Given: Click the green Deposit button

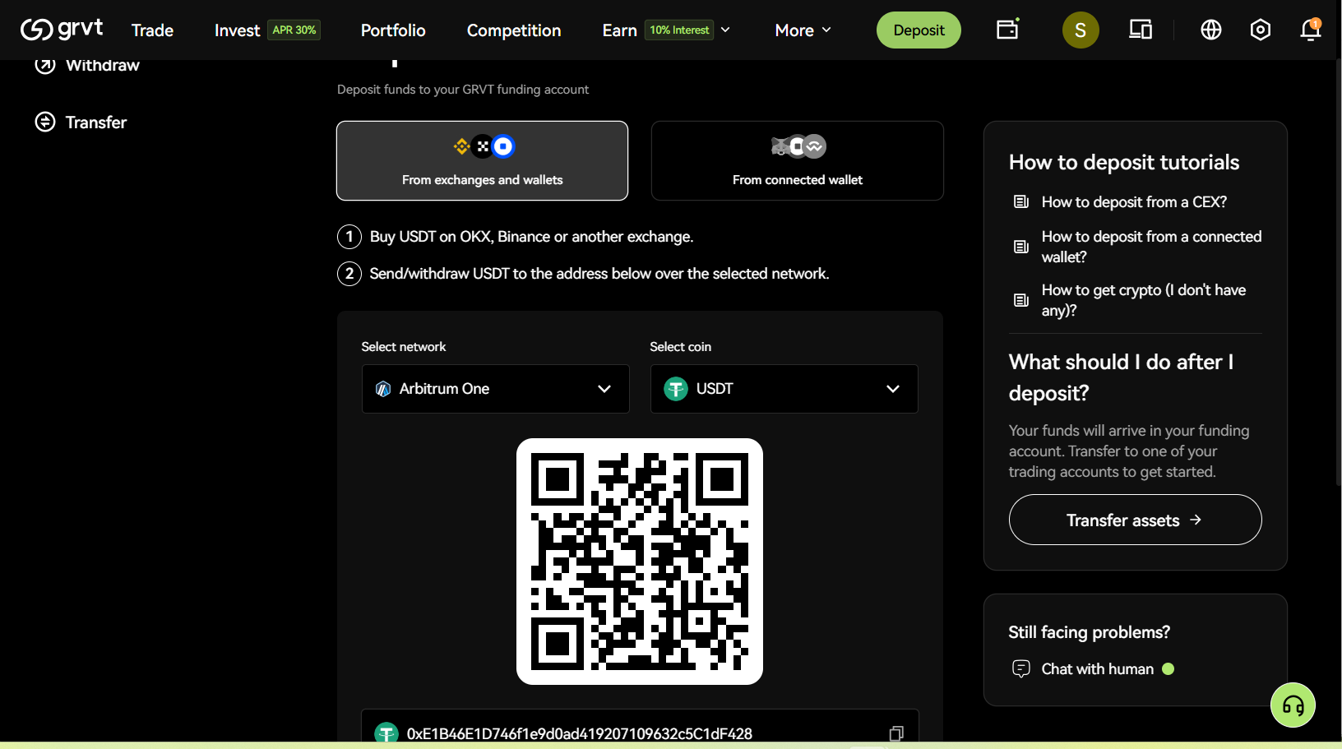Looking at the screenshot, I should tap(919, 30).
